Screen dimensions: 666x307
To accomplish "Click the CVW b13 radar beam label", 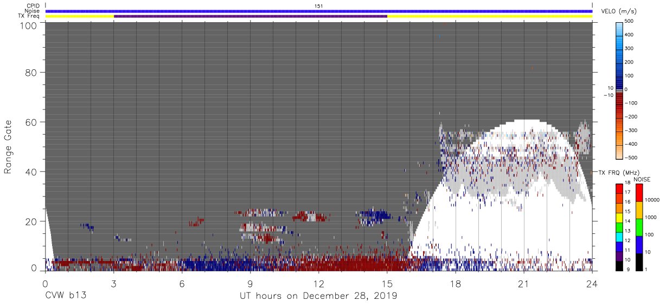I will (66, 296).
